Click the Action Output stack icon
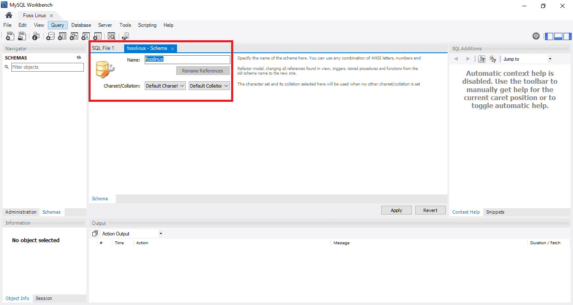The width and height of the screenshot is (573, 305). [x=95, y=234]
